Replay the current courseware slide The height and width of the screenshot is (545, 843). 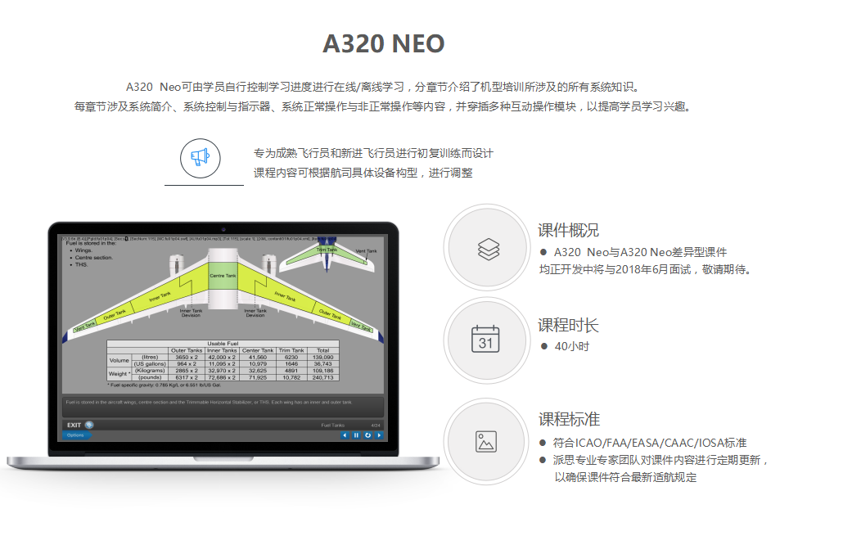(367, 435)
